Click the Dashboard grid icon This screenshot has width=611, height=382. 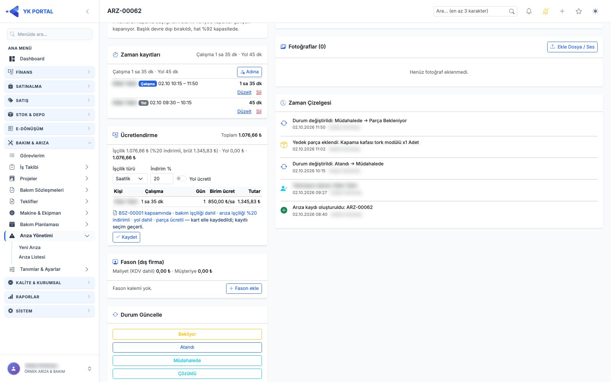click(12, 59)
